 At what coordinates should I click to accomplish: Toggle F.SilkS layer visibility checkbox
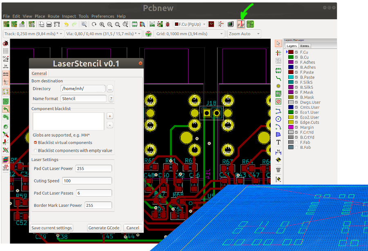pyautogui.click(x=296, y=82)
